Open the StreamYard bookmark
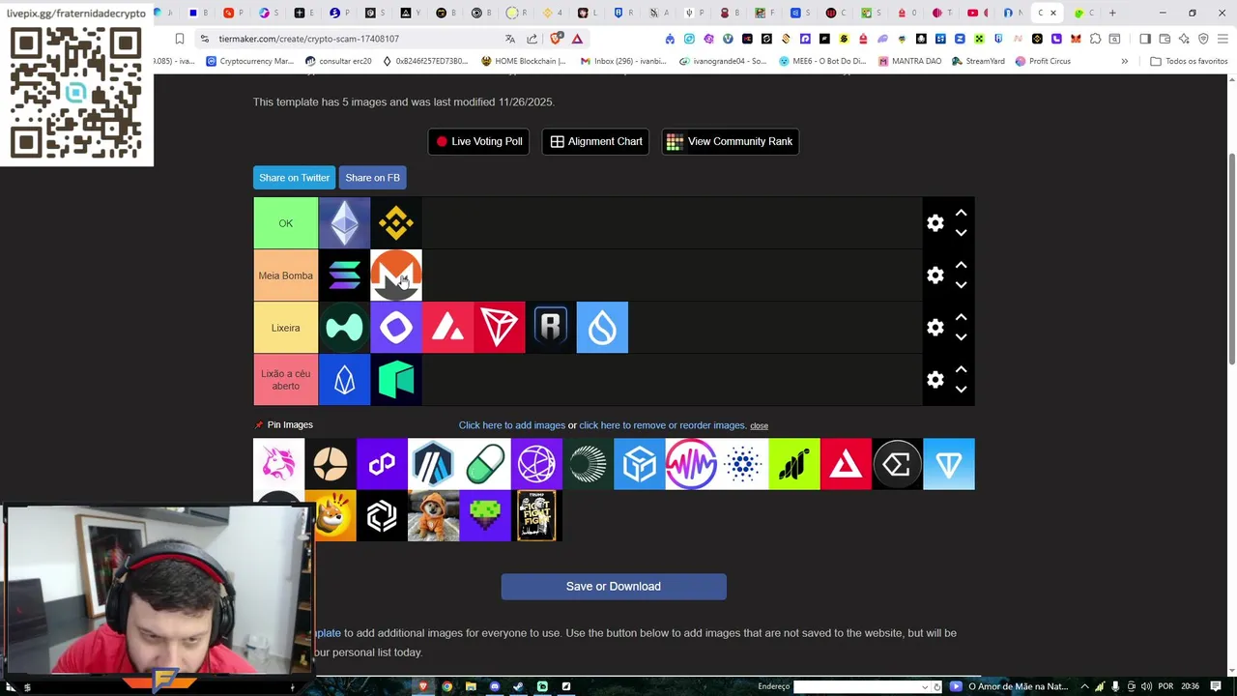The image size is (1237, 696). coord(978,61)
